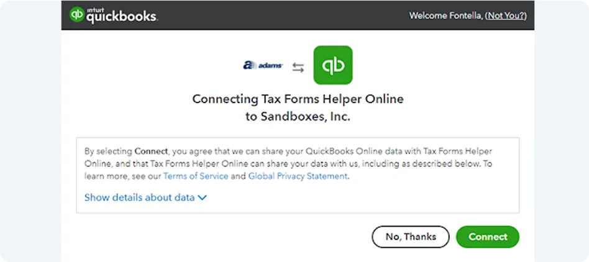Click the green QuickBooks circle logo in header
Viewport: 589px width, 262px height.
[77, 14]
